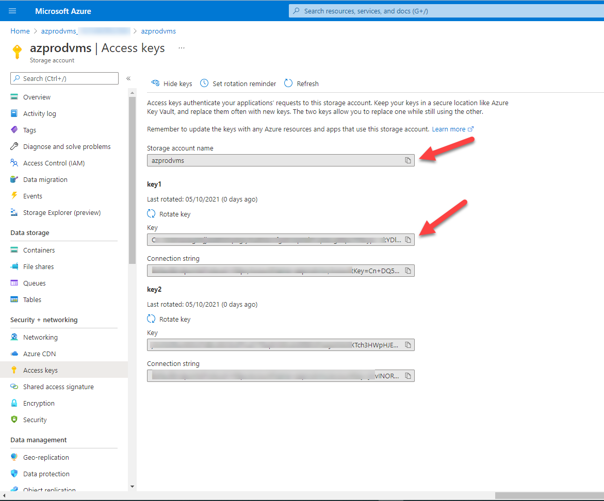
Task: Click the File shares icon
Action: 14,266
